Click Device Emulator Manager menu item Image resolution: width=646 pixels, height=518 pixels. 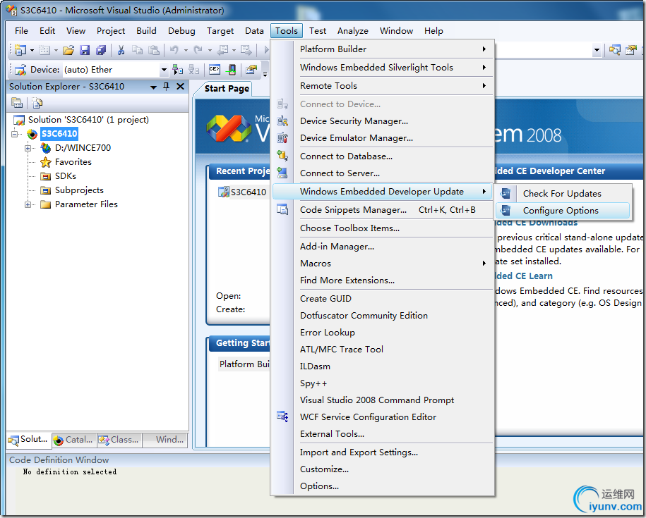coord(383,138)
